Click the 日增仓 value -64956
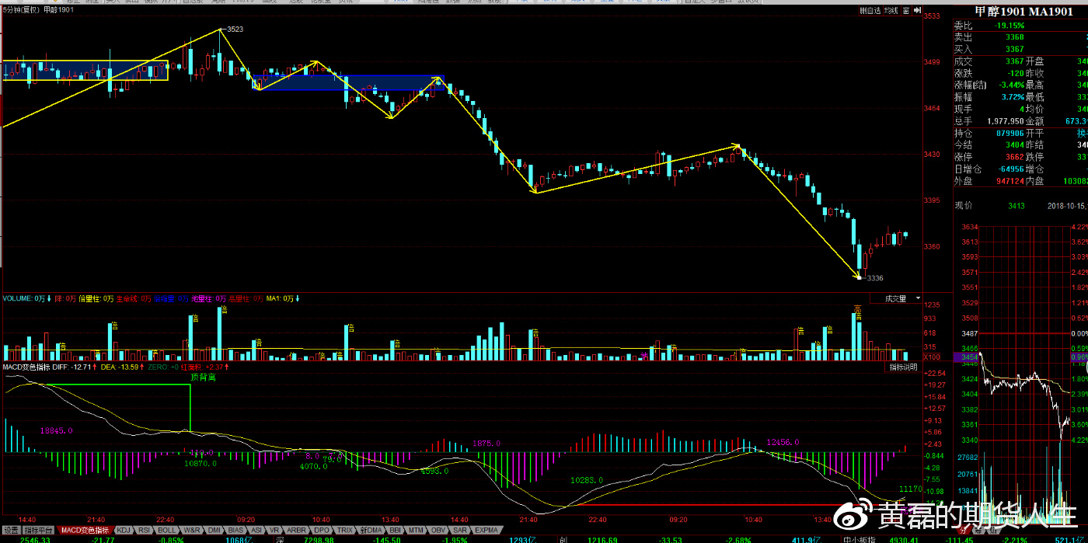1088x543 pixels. 1010,169
